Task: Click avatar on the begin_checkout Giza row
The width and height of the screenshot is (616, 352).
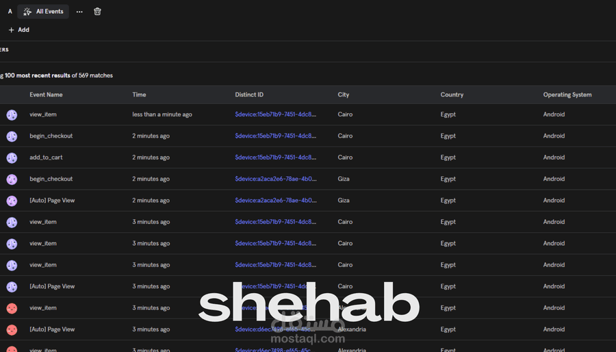Action: pyautogui.click(x=12, y=179)
